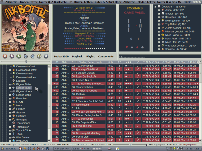Click the red disc taskbar icon
This screenshot has height=151, width=202.
[38, 149]
